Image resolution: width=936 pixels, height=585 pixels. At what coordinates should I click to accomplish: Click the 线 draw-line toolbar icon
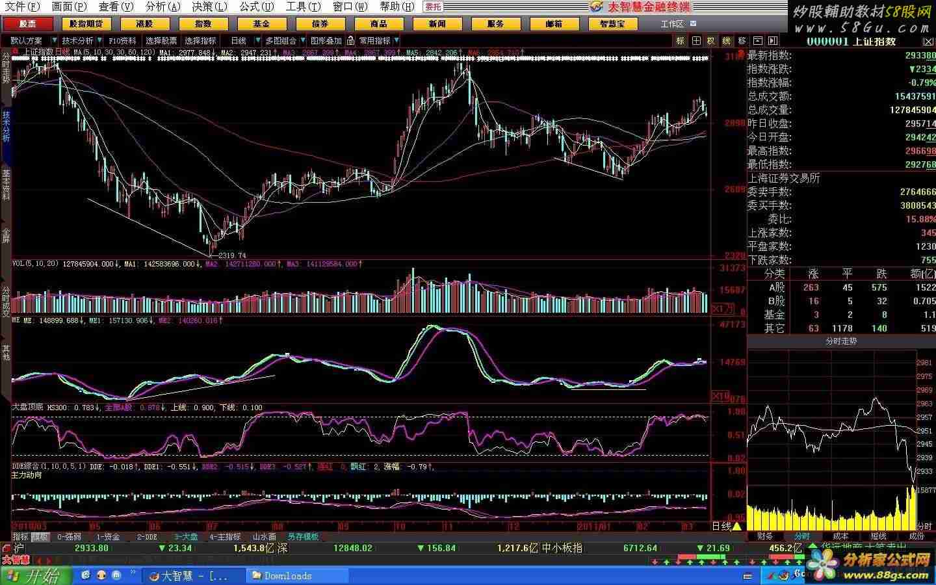[x=727, y=40]
